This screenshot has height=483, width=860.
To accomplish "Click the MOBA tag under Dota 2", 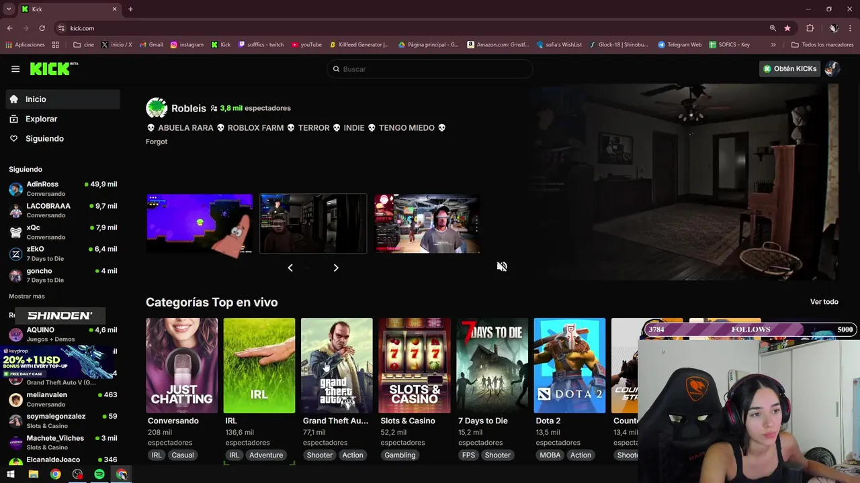I will pos(550,455).
